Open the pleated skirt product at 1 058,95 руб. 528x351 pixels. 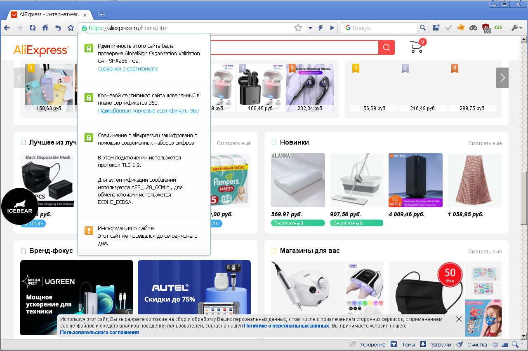(474, 180)
